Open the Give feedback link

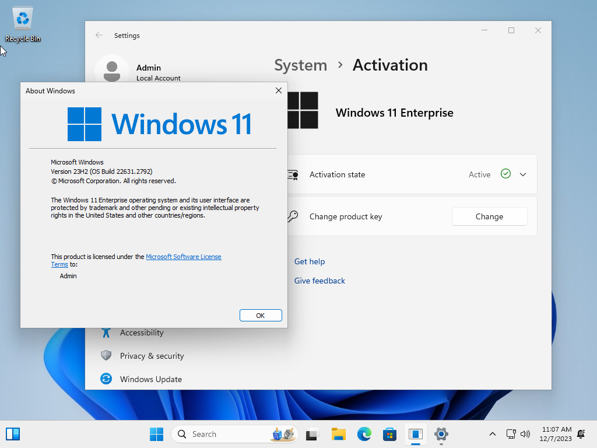tap(319, 281)
